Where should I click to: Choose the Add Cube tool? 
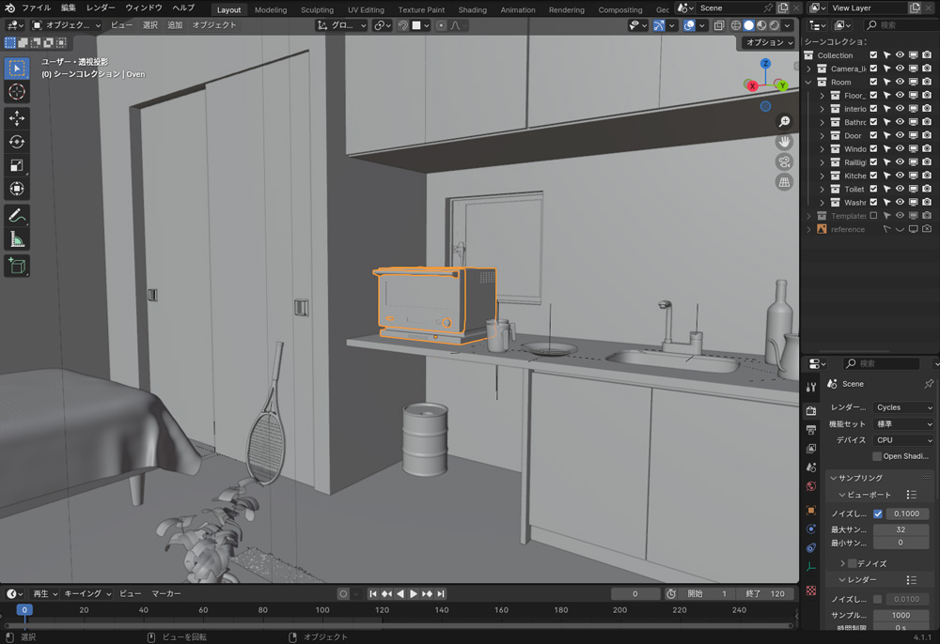[x=17, y=267]
